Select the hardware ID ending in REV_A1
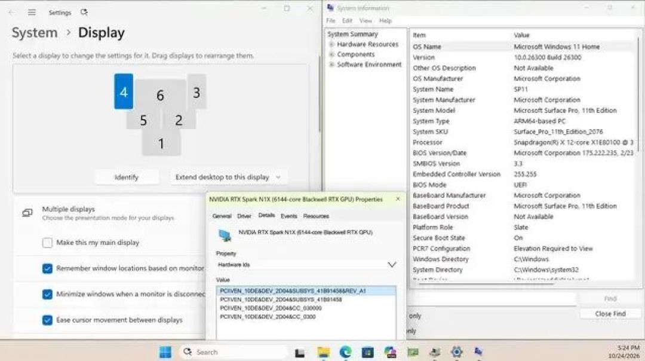The image size is (645, 361). pyautogui.click(x=306, y=291)
